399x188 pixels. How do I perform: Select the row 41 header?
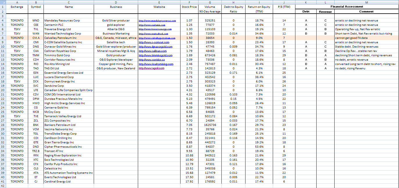tap(3, 182)
